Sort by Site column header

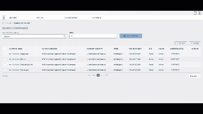click(150, 49)
